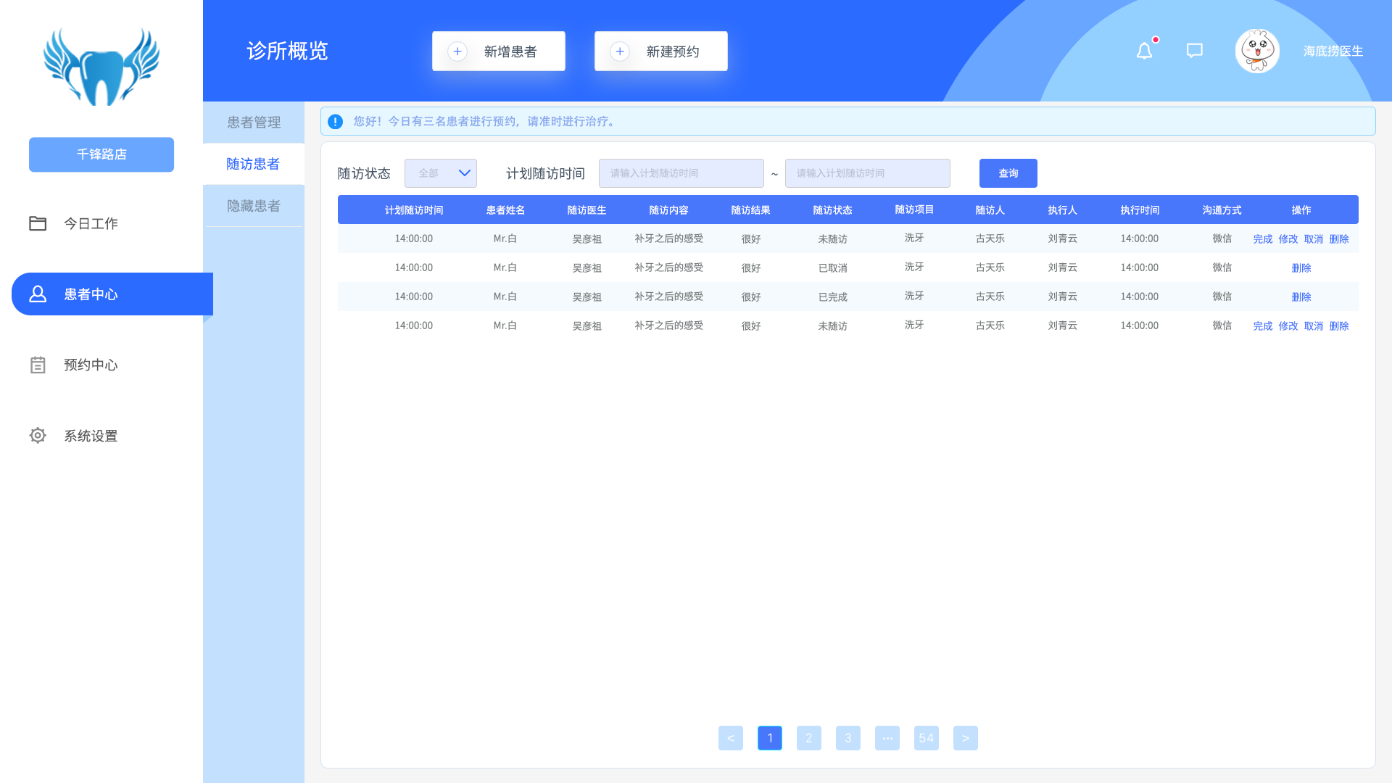This screenshot has width=1392, height=783.
Task: Click the 执行时间 column header
Action: coord(1140,210)
